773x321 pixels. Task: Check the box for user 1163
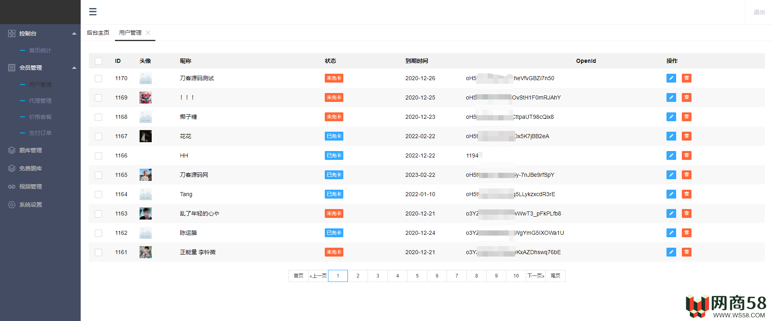tap(98, 214)
